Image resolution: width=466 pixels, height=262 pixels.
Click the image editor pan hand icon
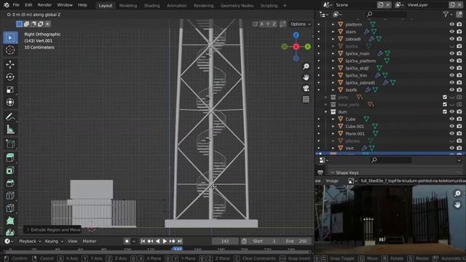(x=457, y=205)
